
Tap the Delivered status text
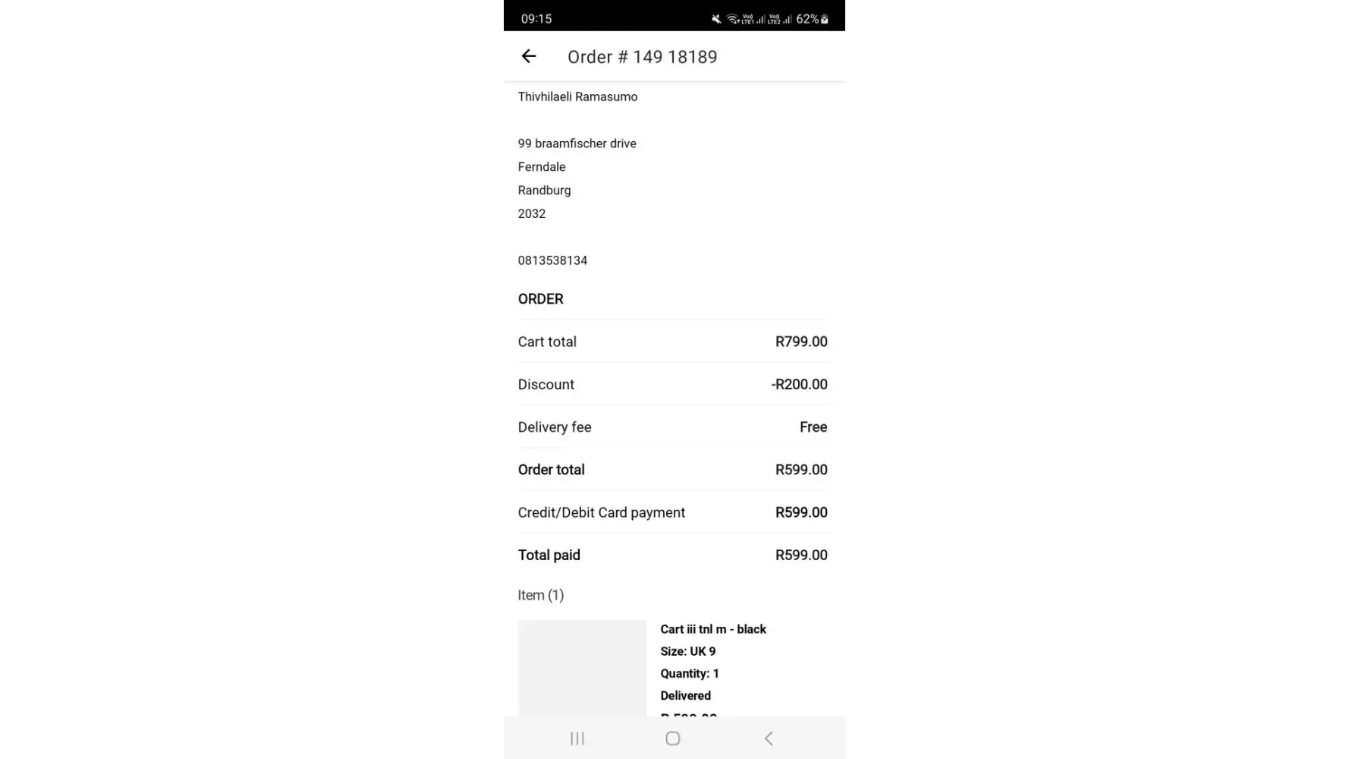click(x=685, y=695)
